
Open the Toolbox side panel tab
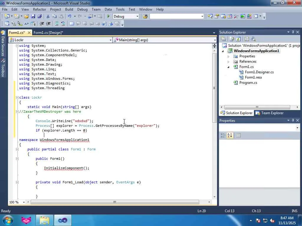[x=3, y=68]
